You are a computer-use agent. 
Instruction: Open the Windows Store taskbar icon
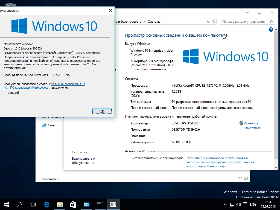(x=73, y=205)
